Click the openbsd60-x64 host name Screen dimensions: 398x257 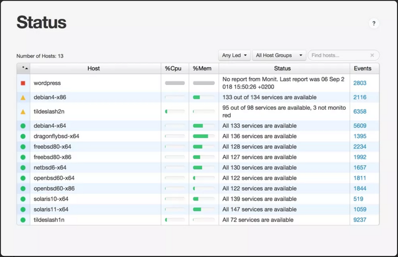[54, 178]
